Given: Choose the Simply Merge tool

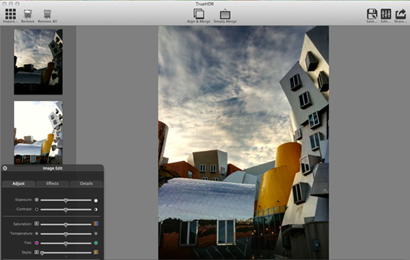Looking at the screenshot, I should 225,14.
